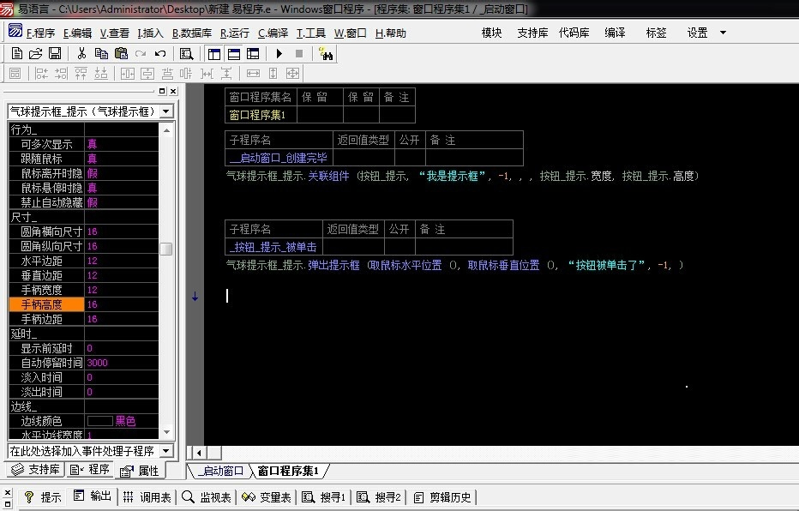Click the same-width sizing icon

point(253,74)
